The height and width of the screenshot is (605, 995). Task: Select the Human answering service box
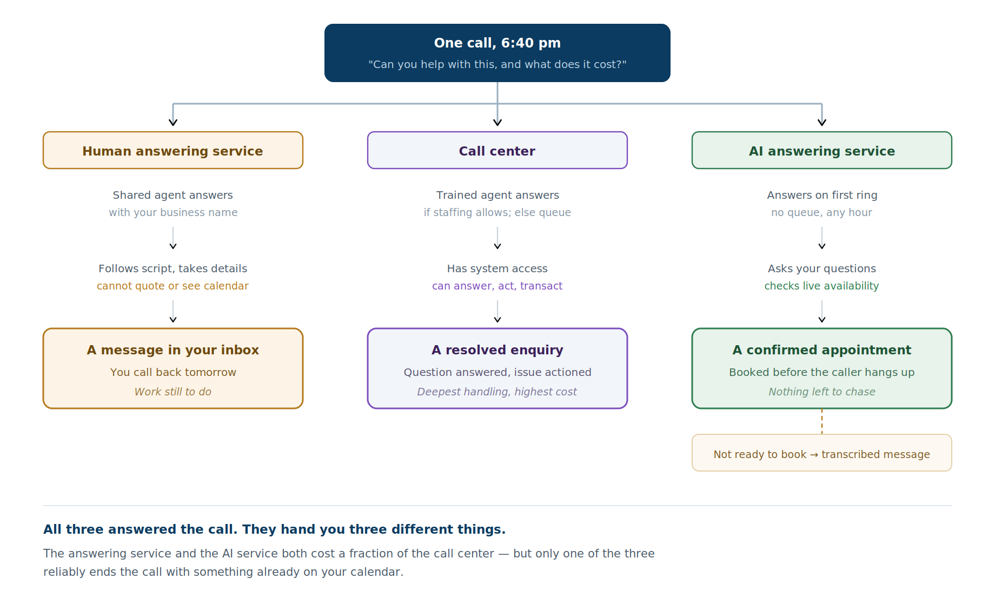173,150
